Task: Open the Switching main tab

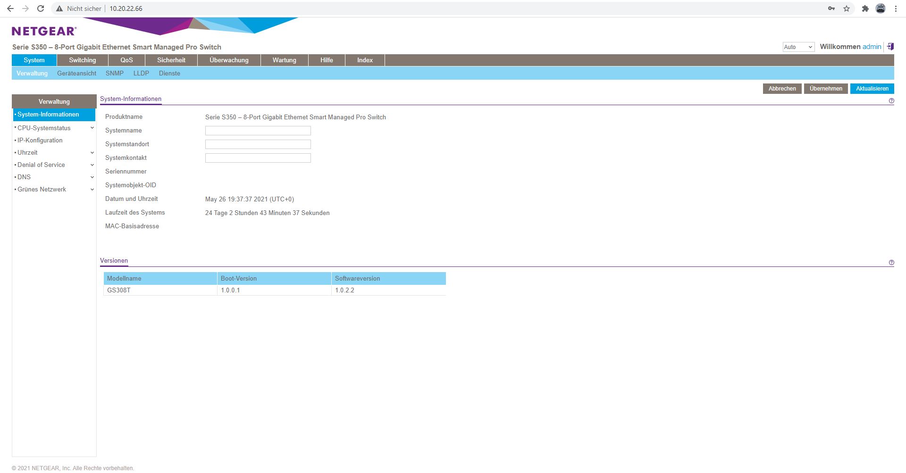Action: pyautogui.click(x=83, y=60)
